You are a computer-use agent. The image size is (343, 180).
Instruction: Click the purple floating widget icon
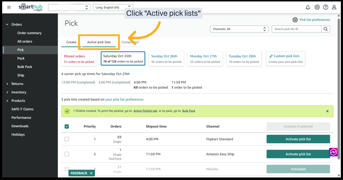pyautogui.click(x=333, y=152)
